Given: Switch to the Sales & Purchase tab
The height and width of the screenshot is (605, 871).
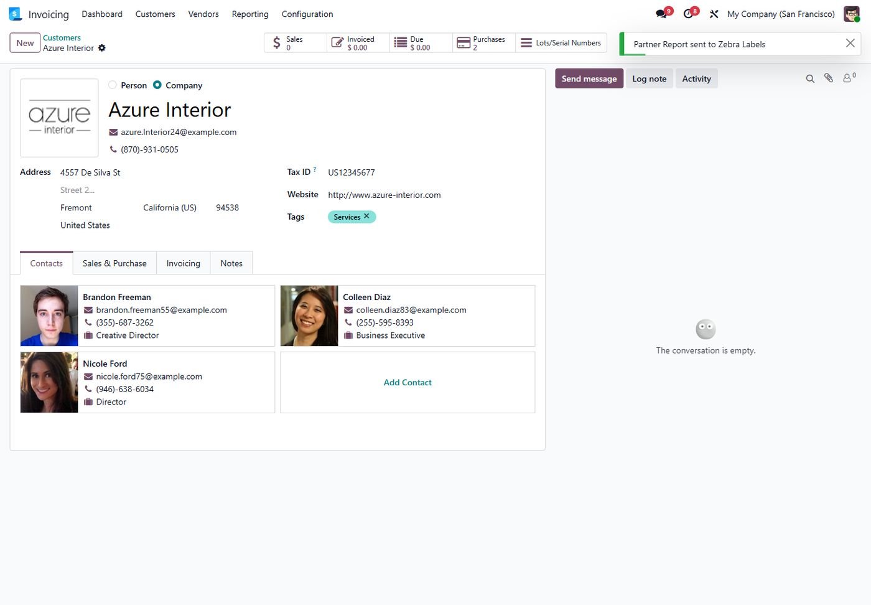Looking at the screenshot, I should click(114, 263).
